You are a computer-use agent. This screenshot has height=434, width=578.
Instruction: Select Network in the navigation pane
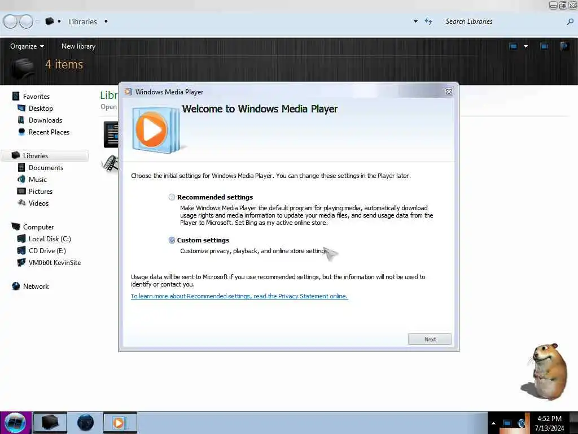tap(36, 287)
